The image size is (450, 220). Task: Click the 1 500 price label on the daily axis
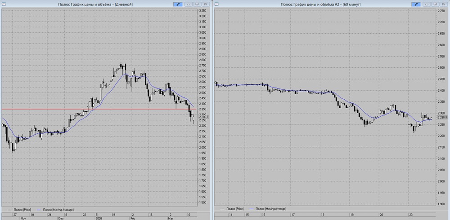(x=202, y=202)
